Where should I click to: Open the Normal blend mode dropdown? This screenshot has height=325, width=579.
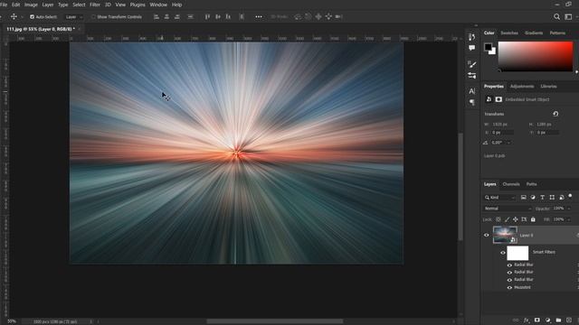[508, 209]
